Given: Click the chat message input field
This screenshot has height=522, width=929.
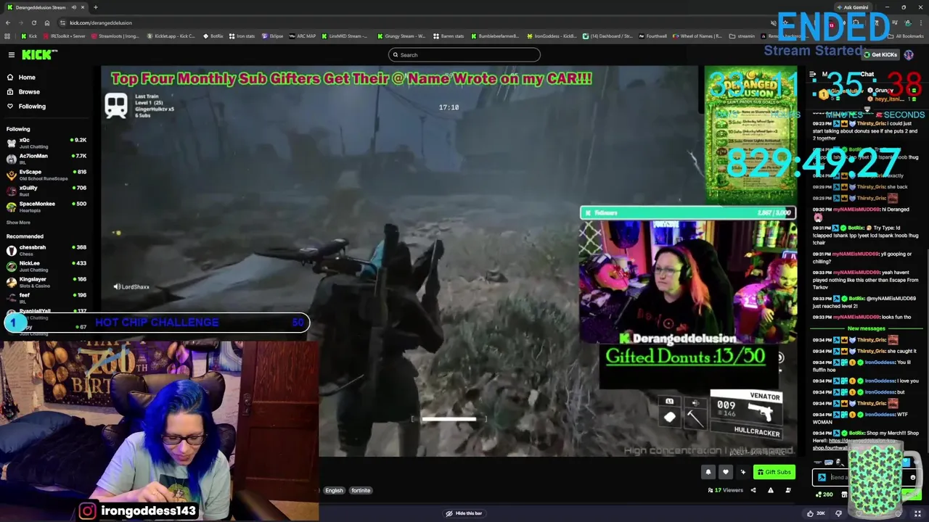Looking at the screenshot, I should pyautogui.click(x=867, y=477).
